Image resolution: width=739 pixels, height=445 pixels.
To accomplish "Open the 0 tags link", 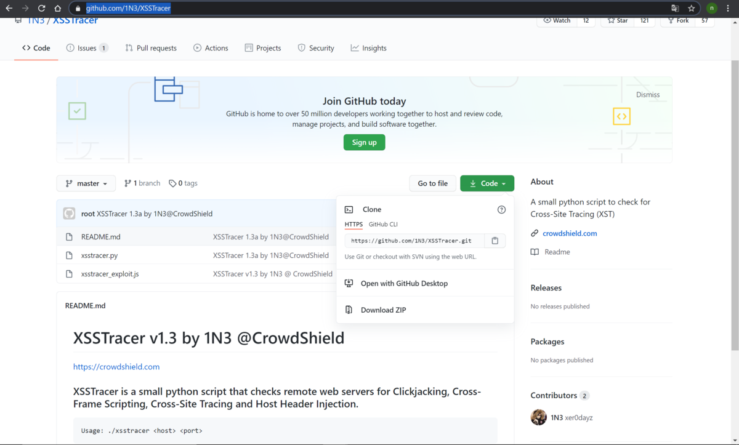I will click(x=183, y=183).
